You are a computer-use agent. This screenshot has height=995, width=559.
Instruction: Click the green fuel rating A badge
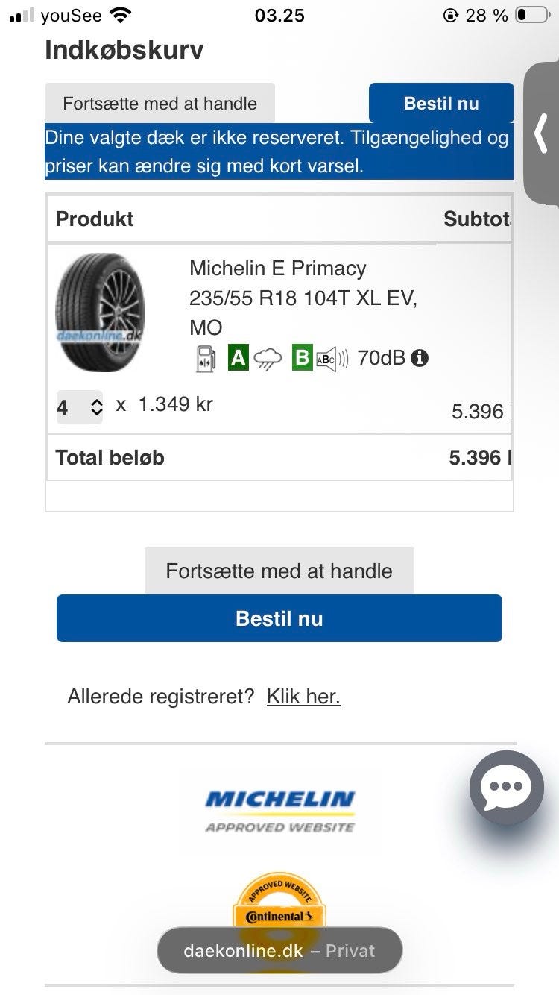(238, 358)
